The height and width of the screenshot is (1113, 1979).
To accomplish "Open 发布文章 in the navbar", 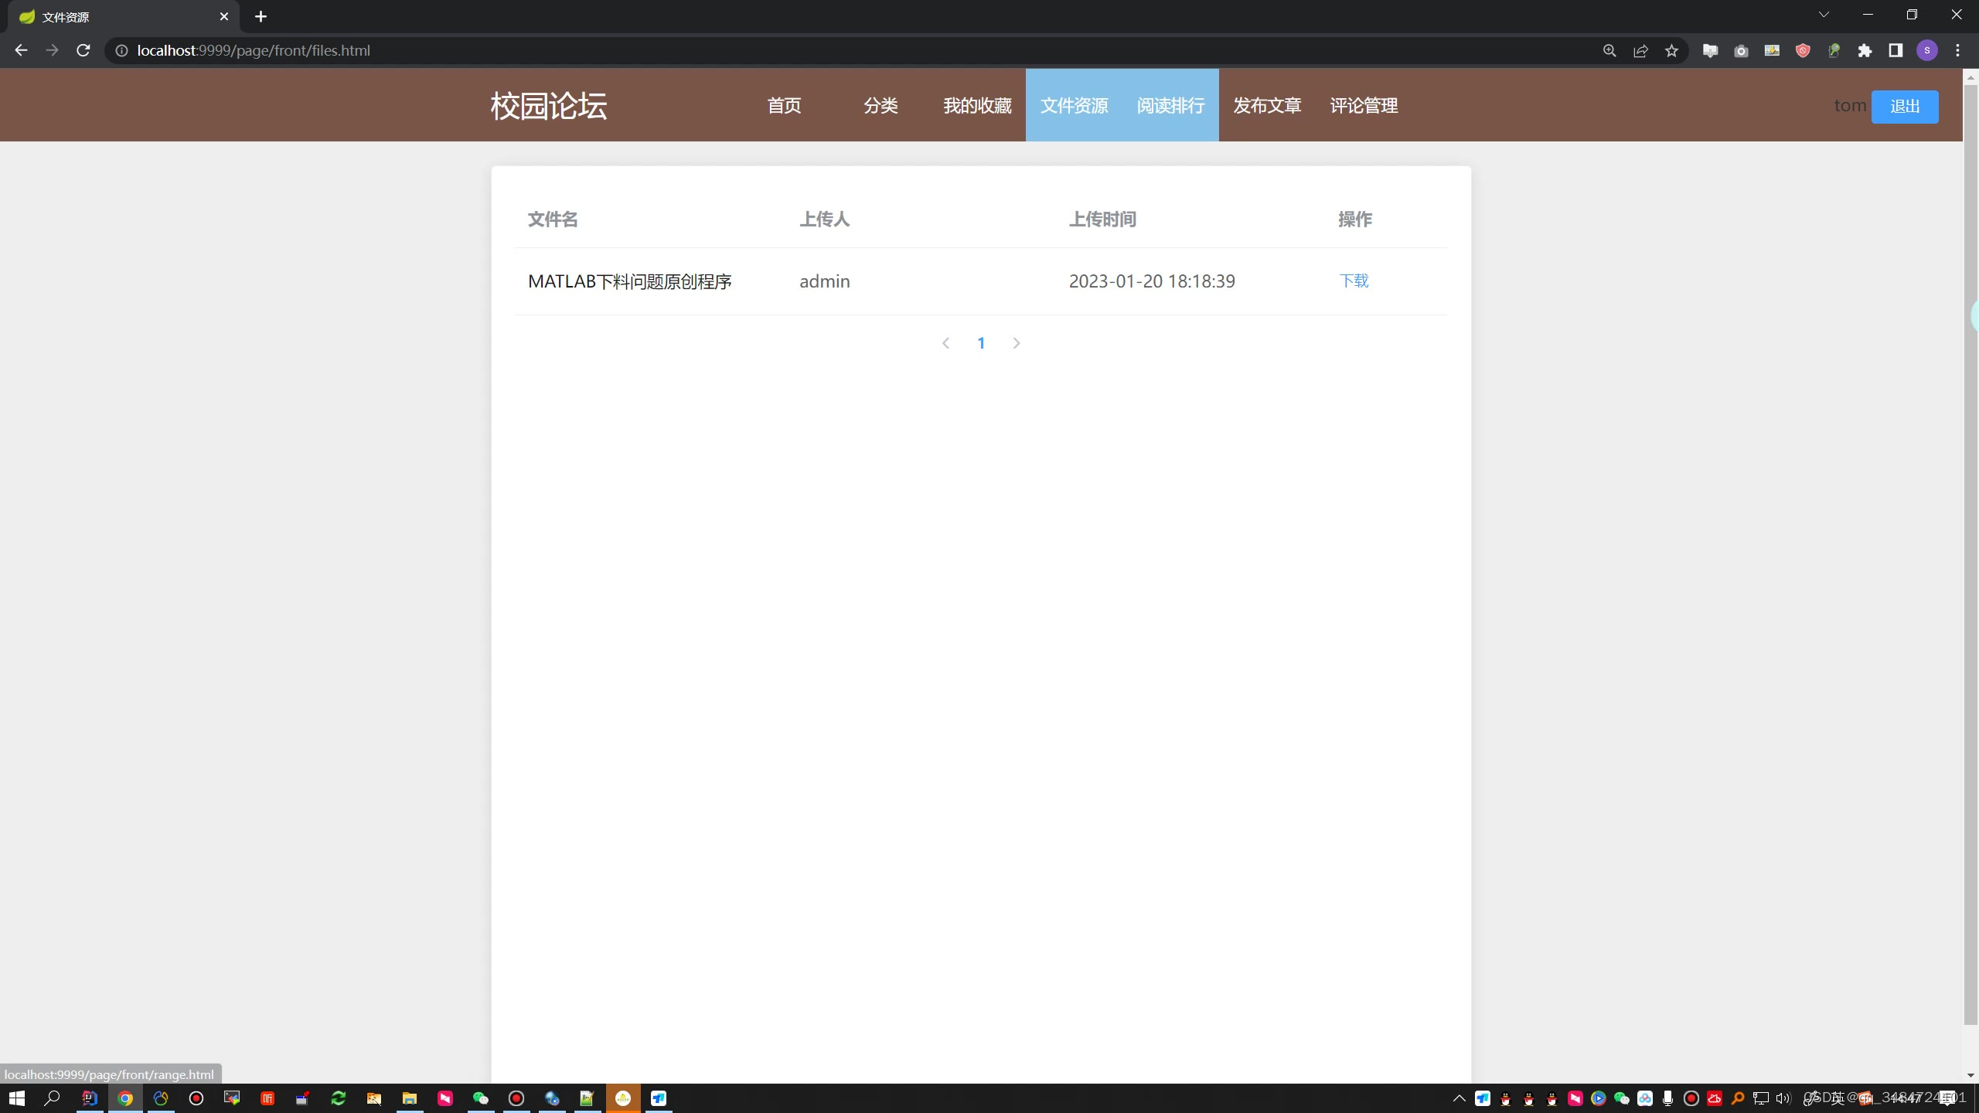I will (1267, 105).
